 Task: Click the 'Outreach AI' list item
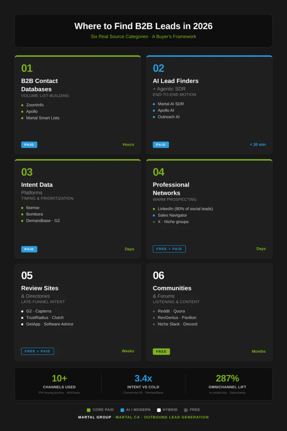[169, 117]
